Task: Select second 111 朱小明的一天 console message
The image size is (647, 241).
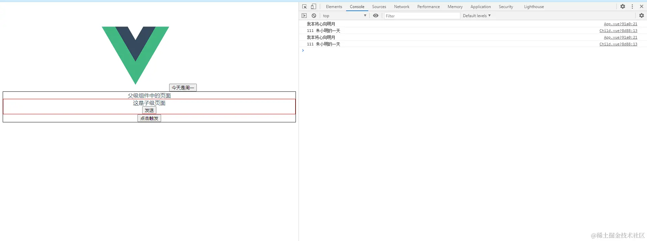Action: click(323, 44)
